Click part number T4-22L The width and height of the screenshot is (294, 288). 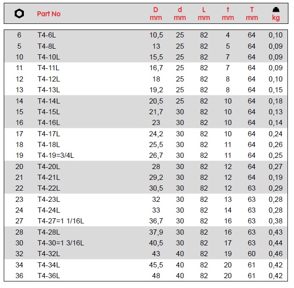point(49,188)
